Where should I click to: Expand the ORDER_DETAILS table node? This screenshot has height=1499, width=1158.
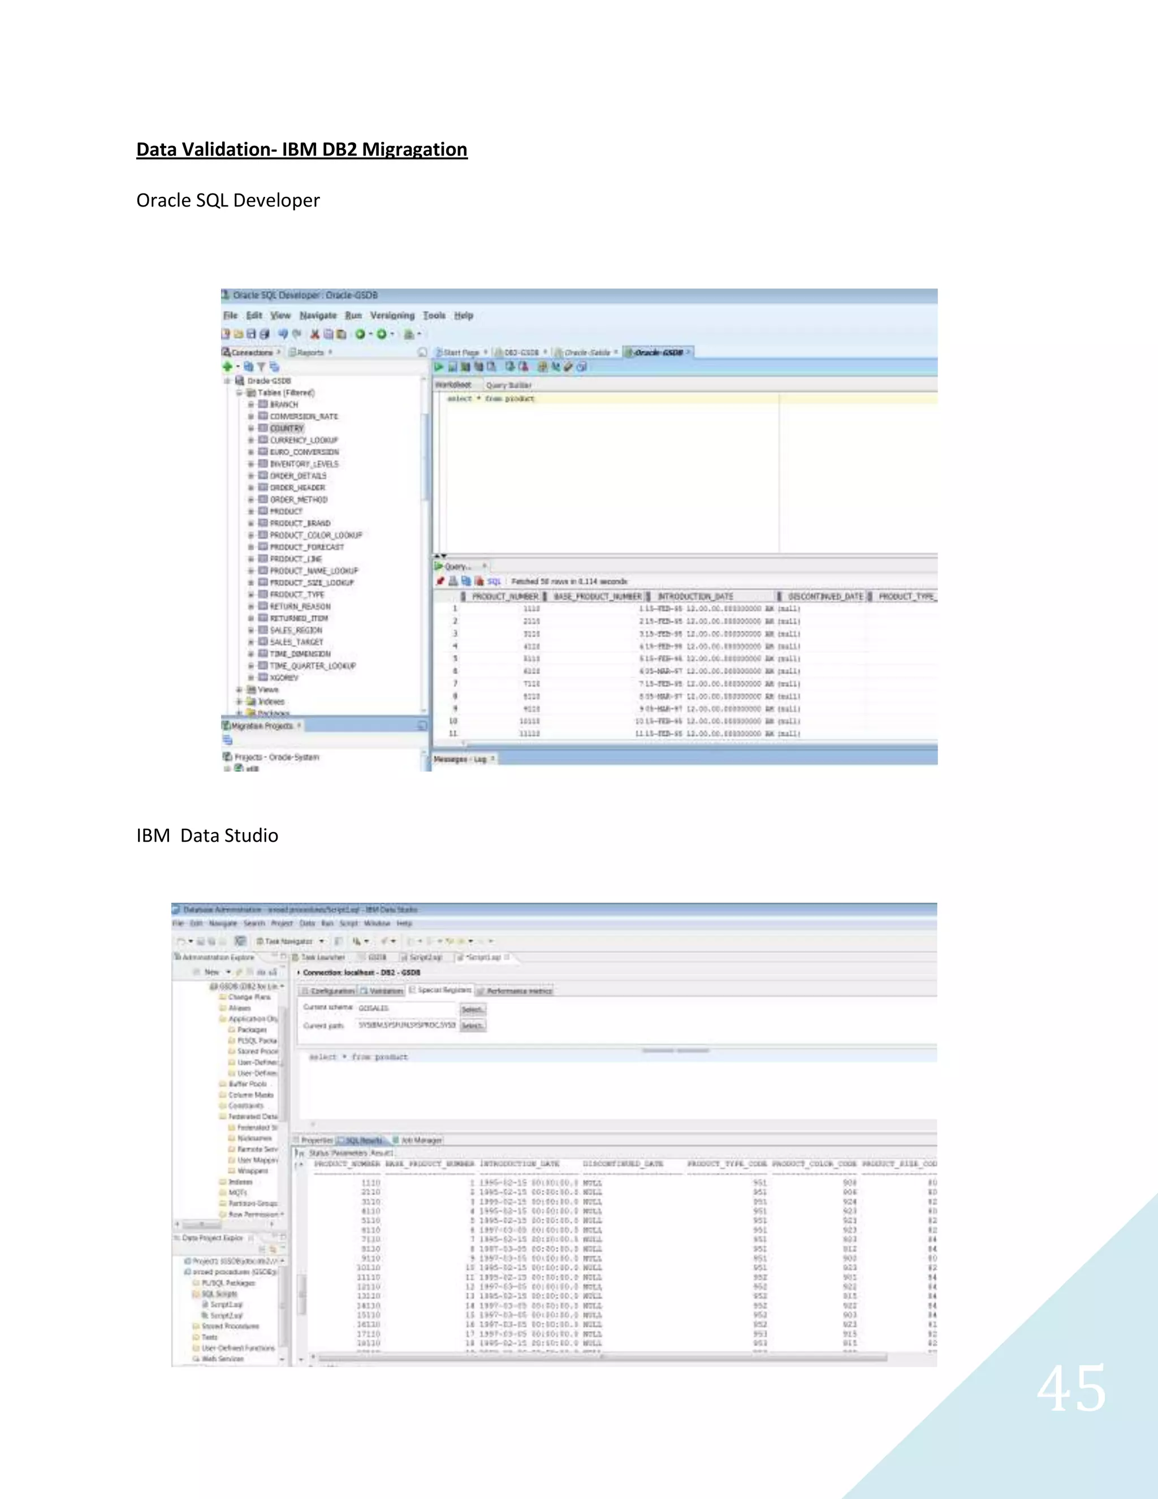click(251, 476)
